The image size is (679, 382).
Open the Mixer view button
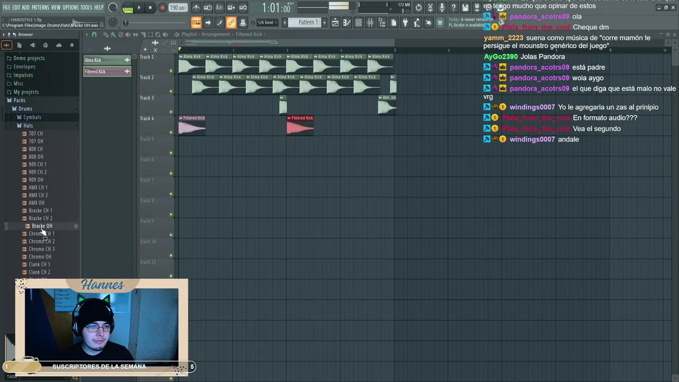click(x=370, y=23)
